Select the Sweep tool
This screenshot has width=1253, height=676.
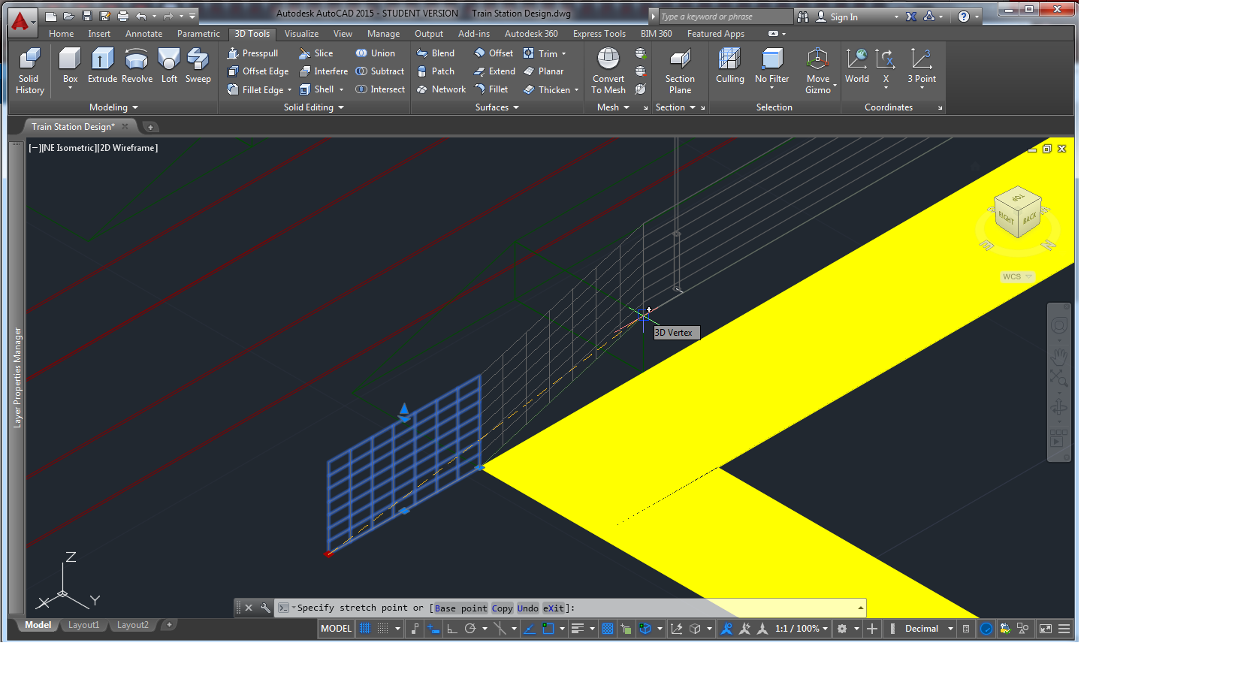198,66
